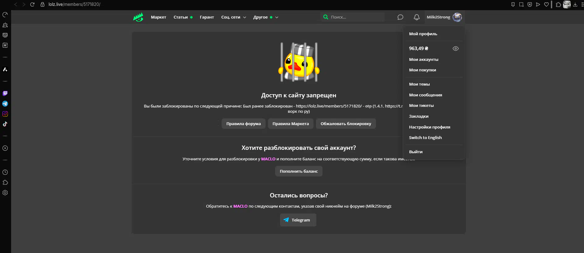The width and height of the screenshot is (584, 253).
Task: Click the toolbar avatar image icon
Action: click(567, 5)
